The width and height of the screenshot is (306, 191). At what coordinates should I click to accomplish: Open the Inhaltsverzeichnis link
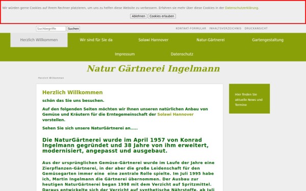225,29
